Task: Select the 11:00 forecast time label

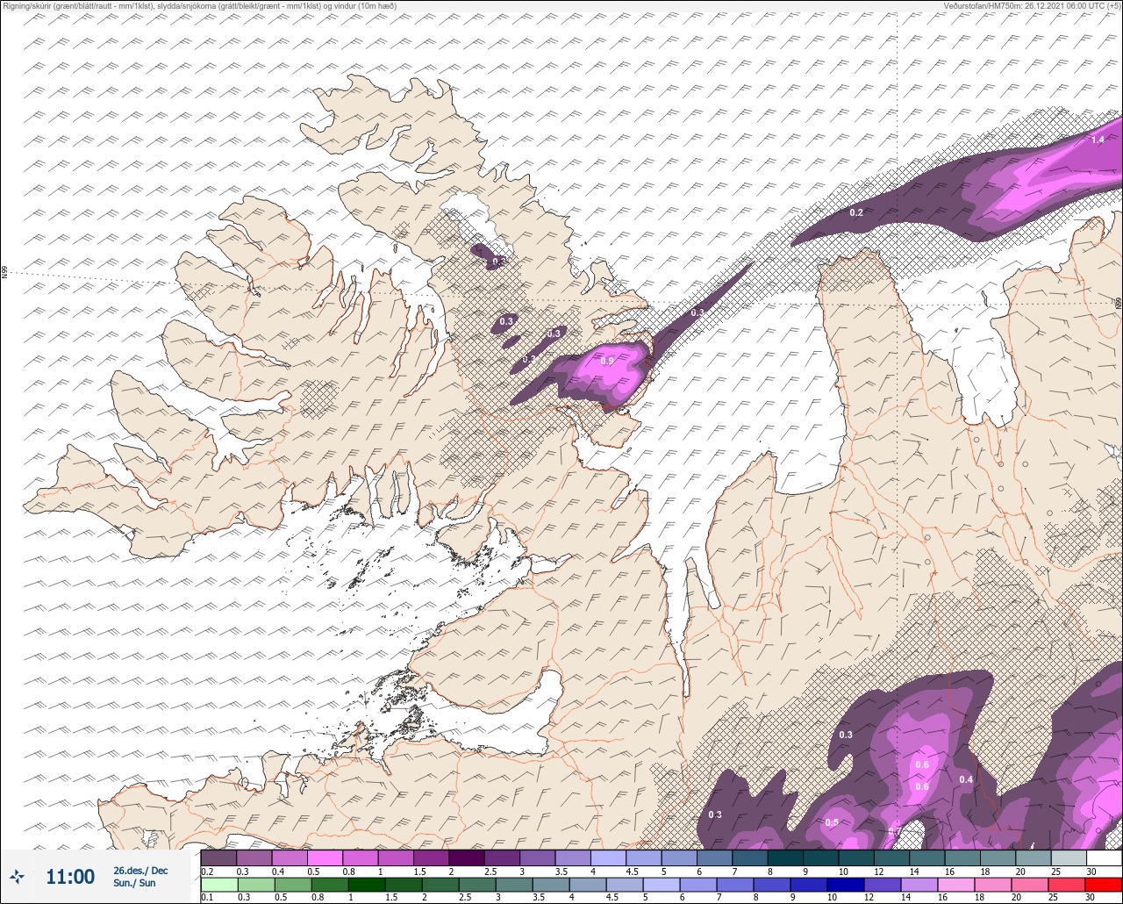Action: 70,876
